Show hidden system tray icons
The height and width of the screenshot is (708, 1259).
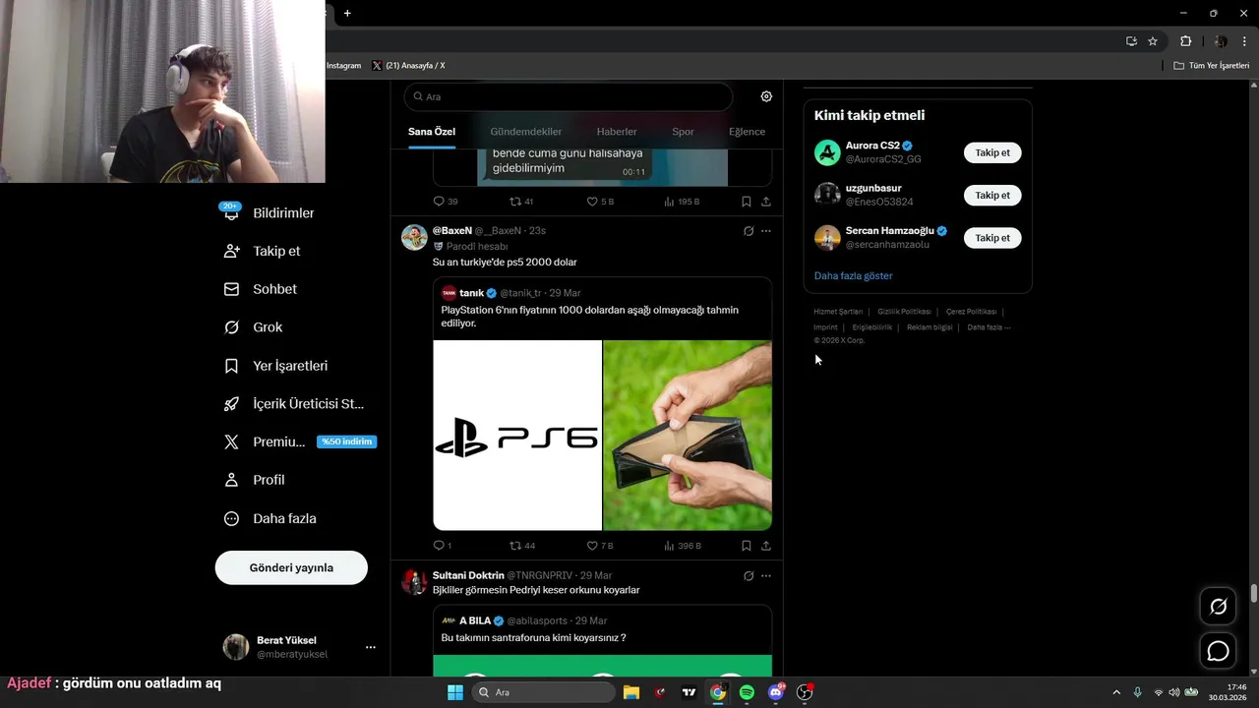tap(1115, 692)
